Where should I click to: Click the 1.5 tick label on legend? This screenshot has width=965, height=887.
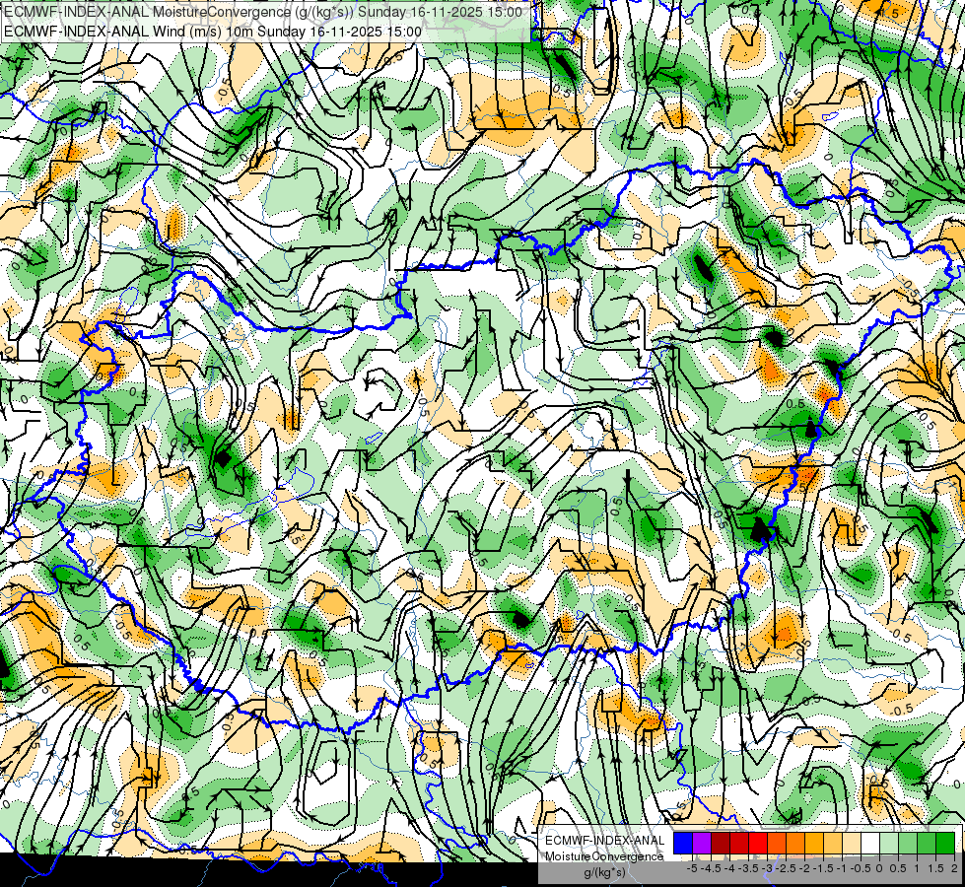pyautogui.click(x=936, y=868)
